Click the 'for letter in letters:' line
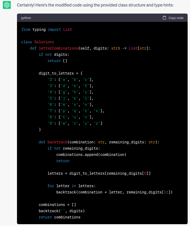The height and width of the screenshot is (226, 190). tap(72, 186)
